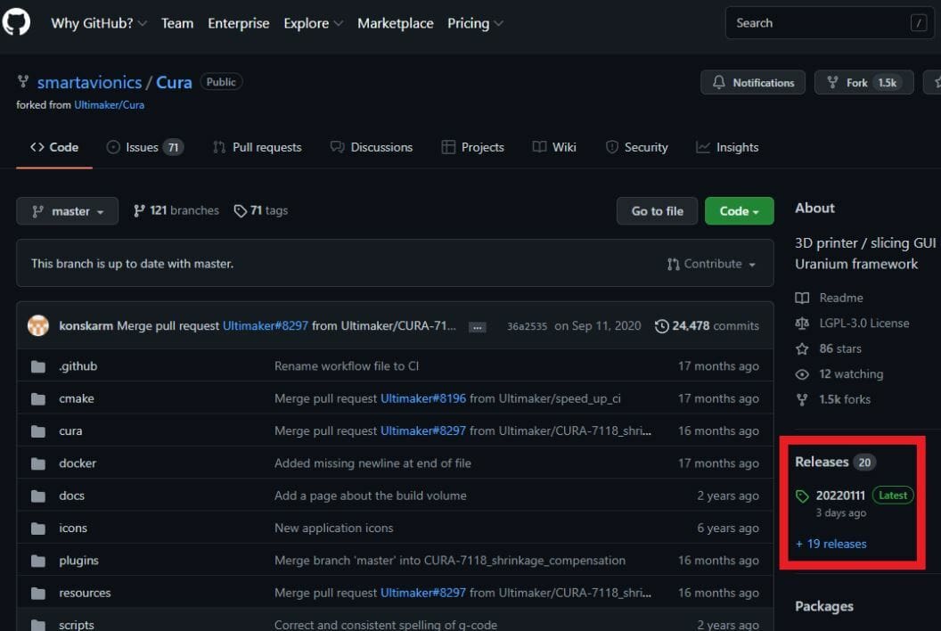The height and width of the screenshot is (631, 941).
Task: Click the Notifications button
Action: click(x=753, y=82)
